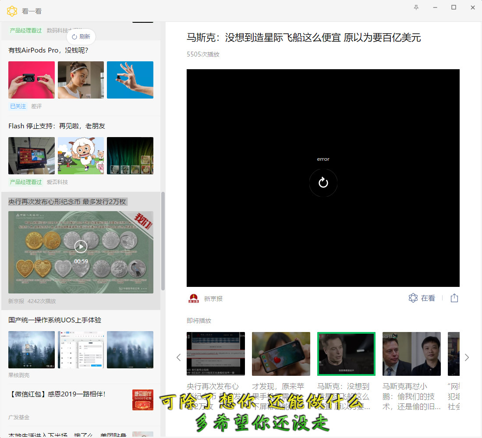The width and height of the screenshot is (482, 438).
Task: Click the first UOS foggy forest thumbnail
Action: click(32, 350)
